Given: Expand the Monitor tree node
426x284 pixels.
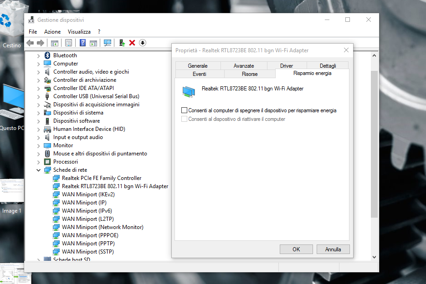Looking at the screenshot, I should pos(38,146).
